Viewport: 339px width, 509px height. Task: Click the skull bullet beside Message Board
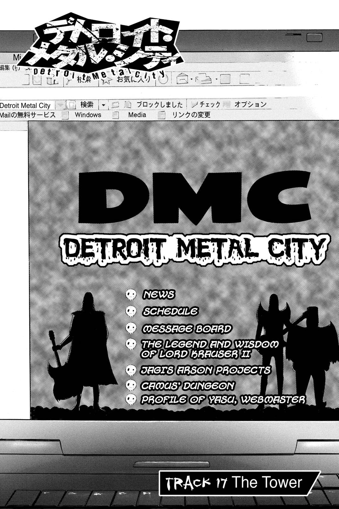pyautogui.click(x=131, y=328)
